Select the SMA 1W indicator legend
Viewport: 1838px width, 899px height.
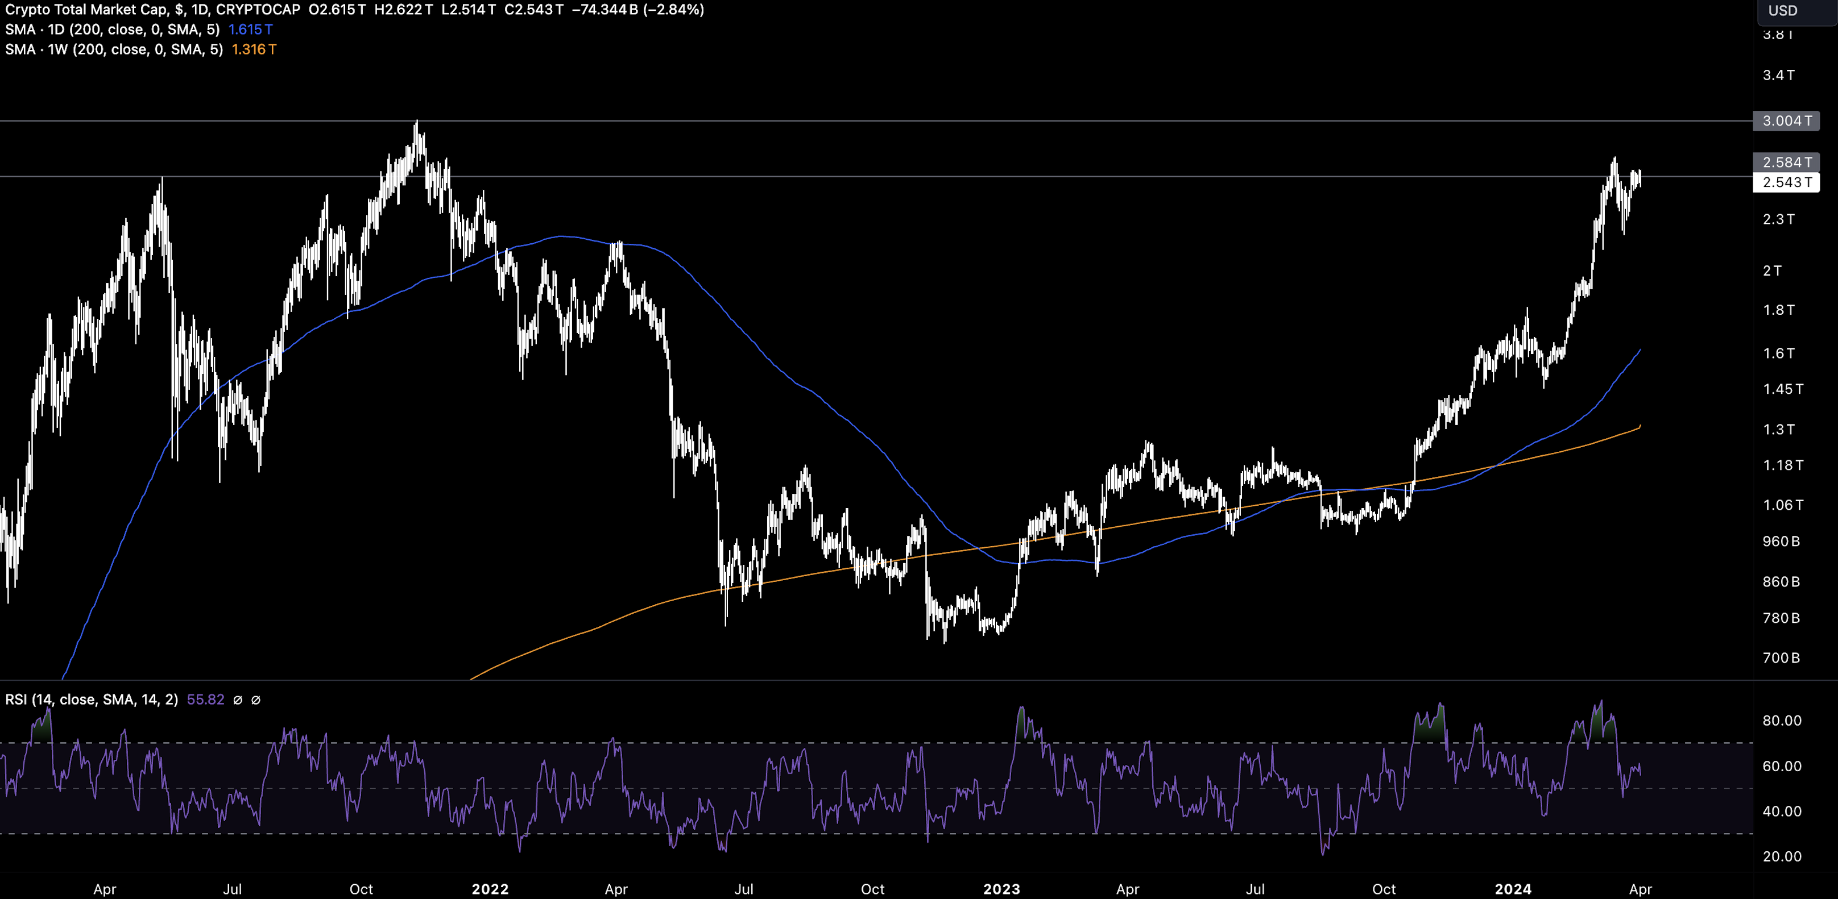coord(113,49)
